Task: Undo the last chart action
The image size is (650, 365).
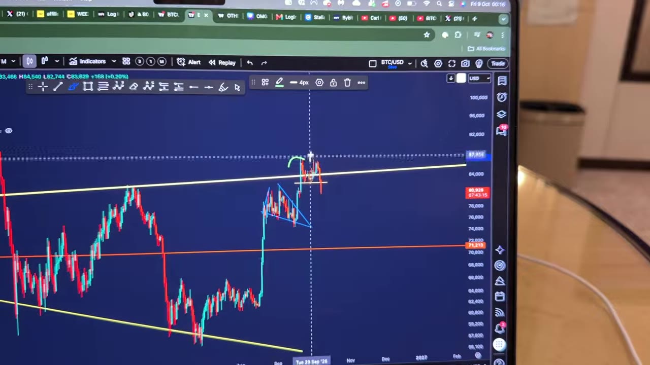Action: point(250,63)
